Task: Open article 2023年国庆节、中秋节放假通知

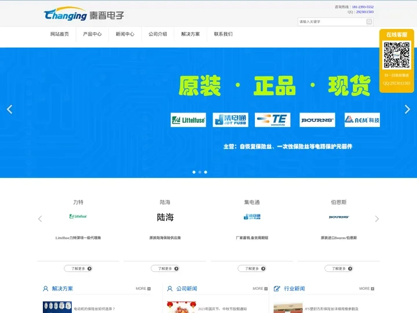Action: pos(222,309)
